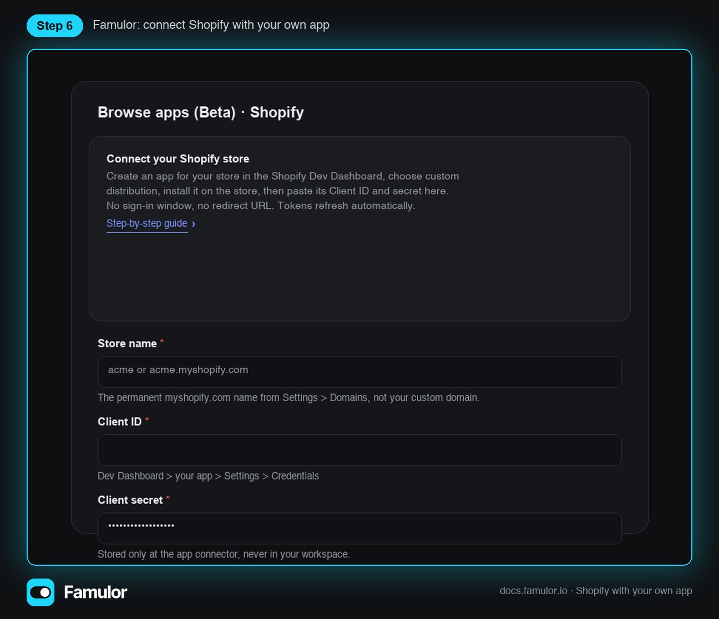The height and width of the screenshot is (619, 719).
Task: Click the 'Stored only at the app connector' note
Action: (224, 554)
